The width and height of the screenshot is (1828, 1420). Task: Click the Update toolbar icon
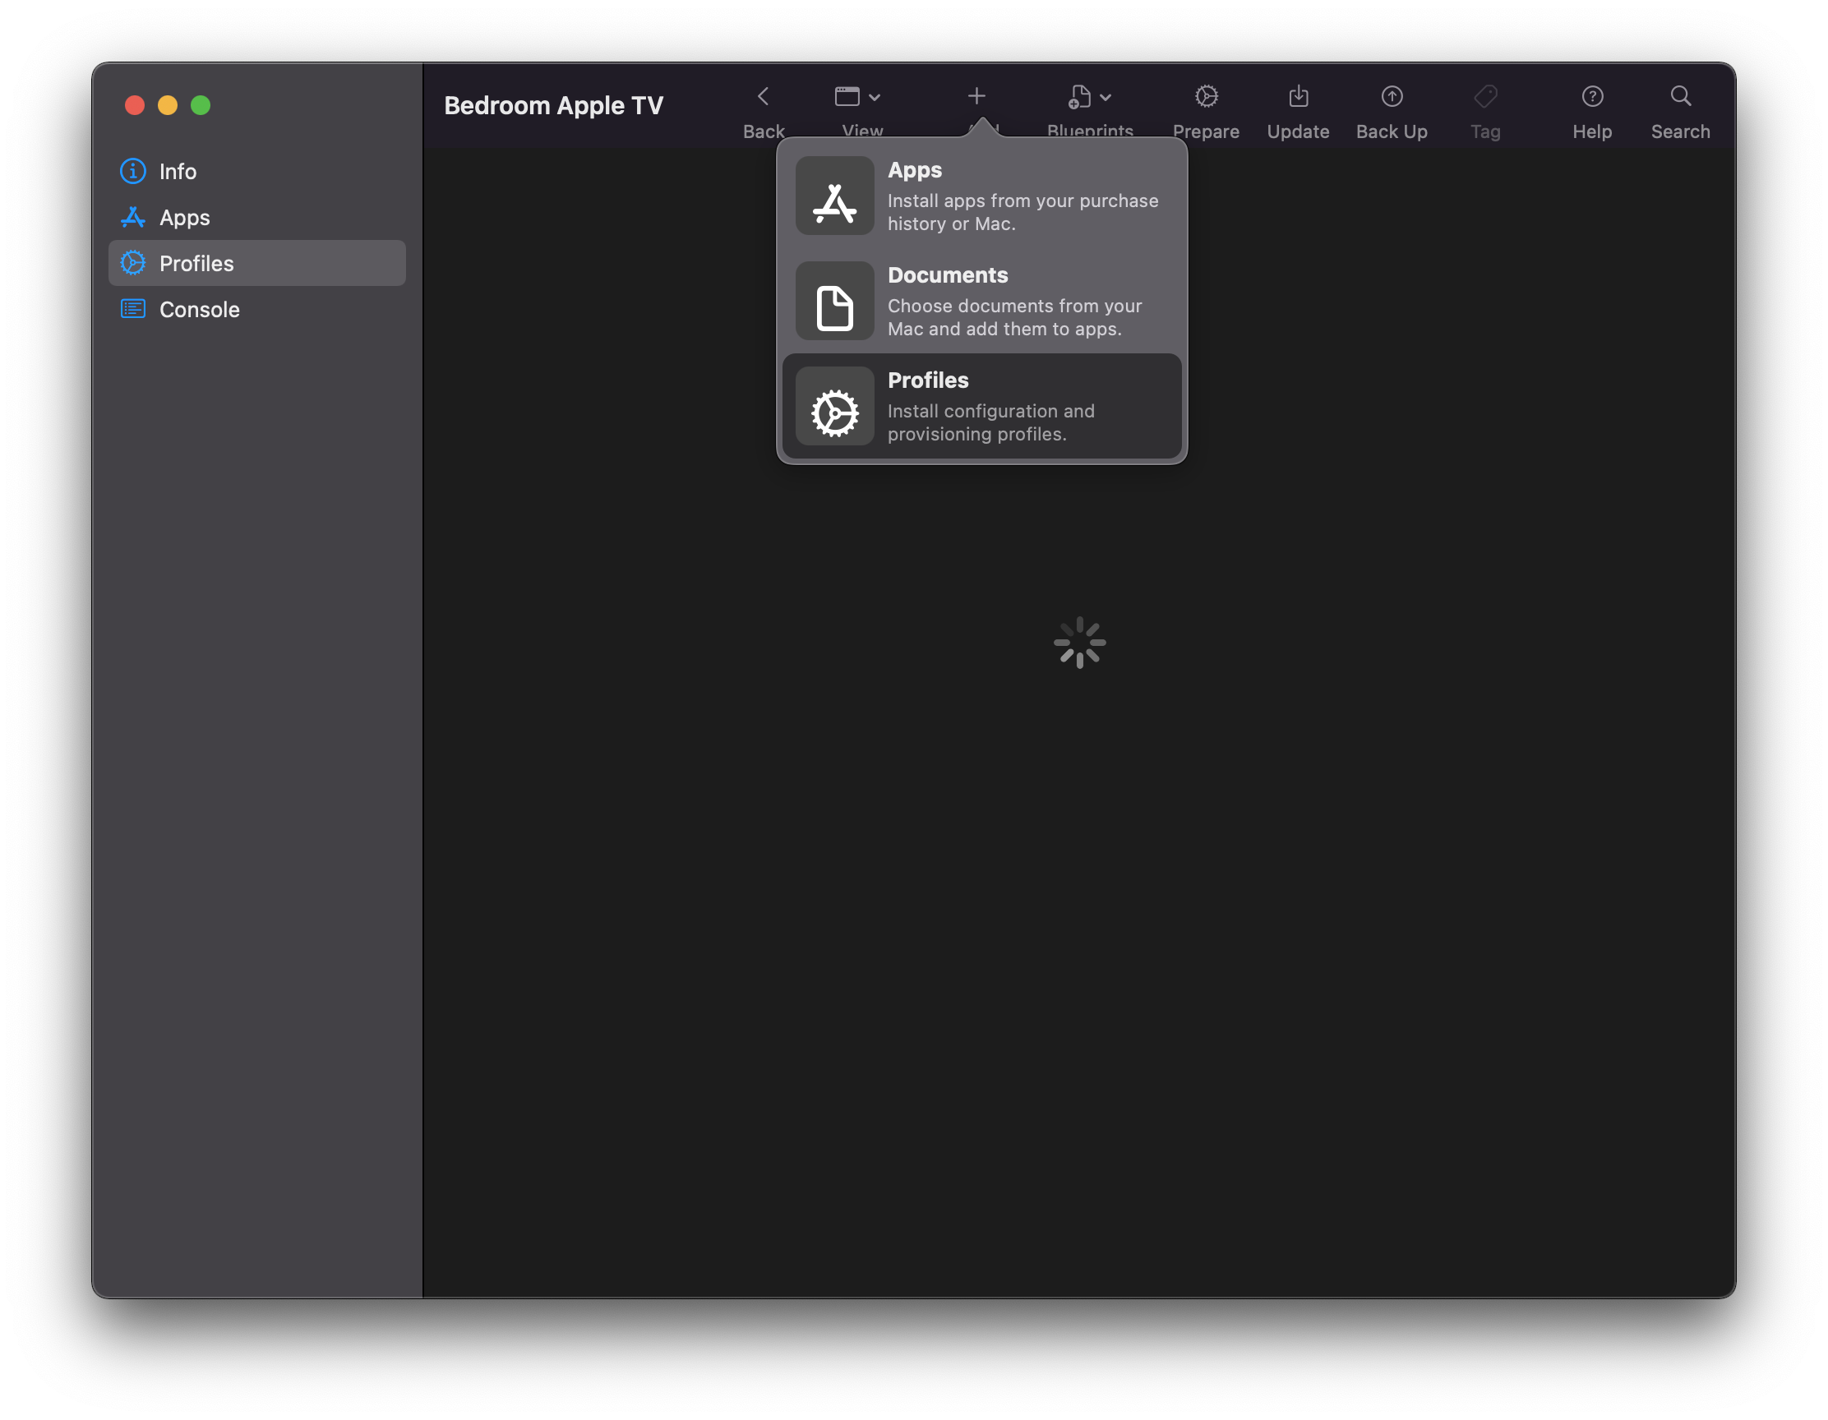point(1297,97)
